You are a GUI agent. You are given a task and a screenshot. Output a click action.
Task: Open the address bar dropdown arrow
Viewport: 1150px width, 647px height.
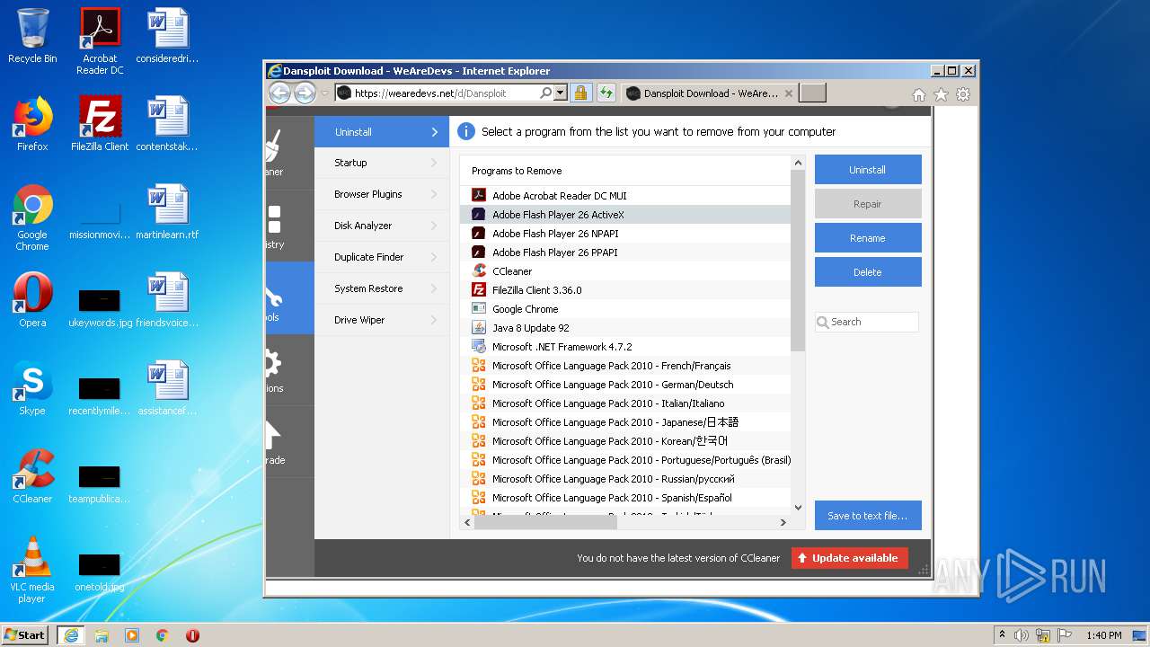tap(561, 93)
